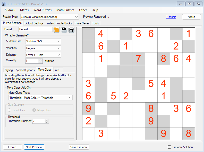Screen dimensions: 204x152
Task: Decrease the Threshold Number with down arrow
Action: coord(47,122)
